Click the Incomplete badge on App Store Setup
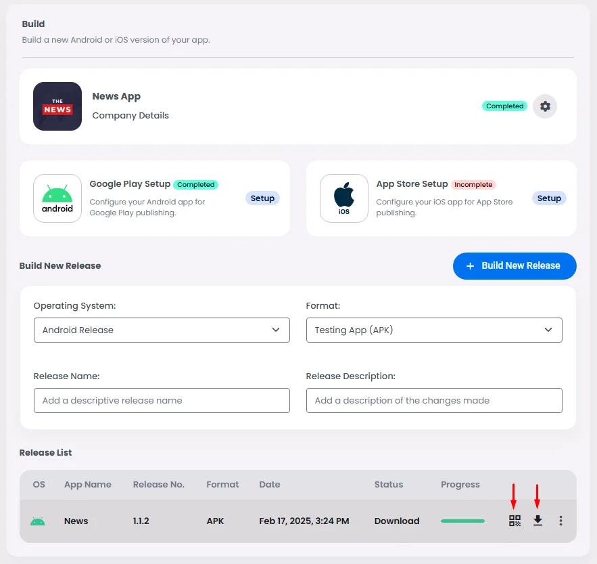The image size is (597, 564). 473,184
